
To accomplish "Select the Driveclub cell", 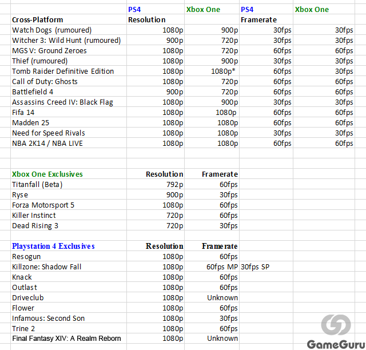I will click(x=69, y=297).
